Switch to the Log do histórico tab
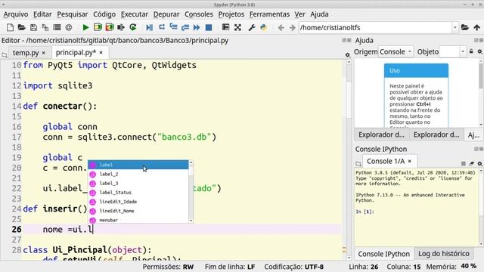This screenshot has width=484, height=272. point(444,254)
